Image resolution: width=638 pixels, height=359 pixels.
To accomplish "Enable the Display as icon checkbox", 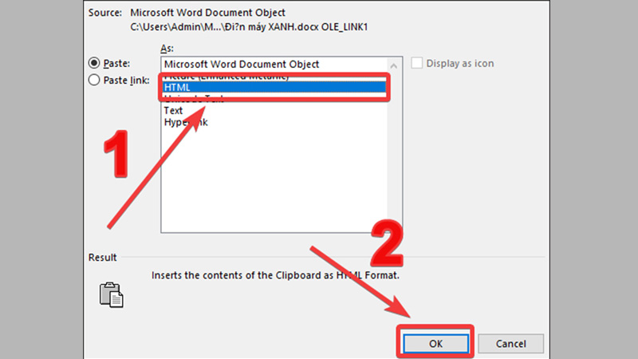I will click(x=416, y=63).
